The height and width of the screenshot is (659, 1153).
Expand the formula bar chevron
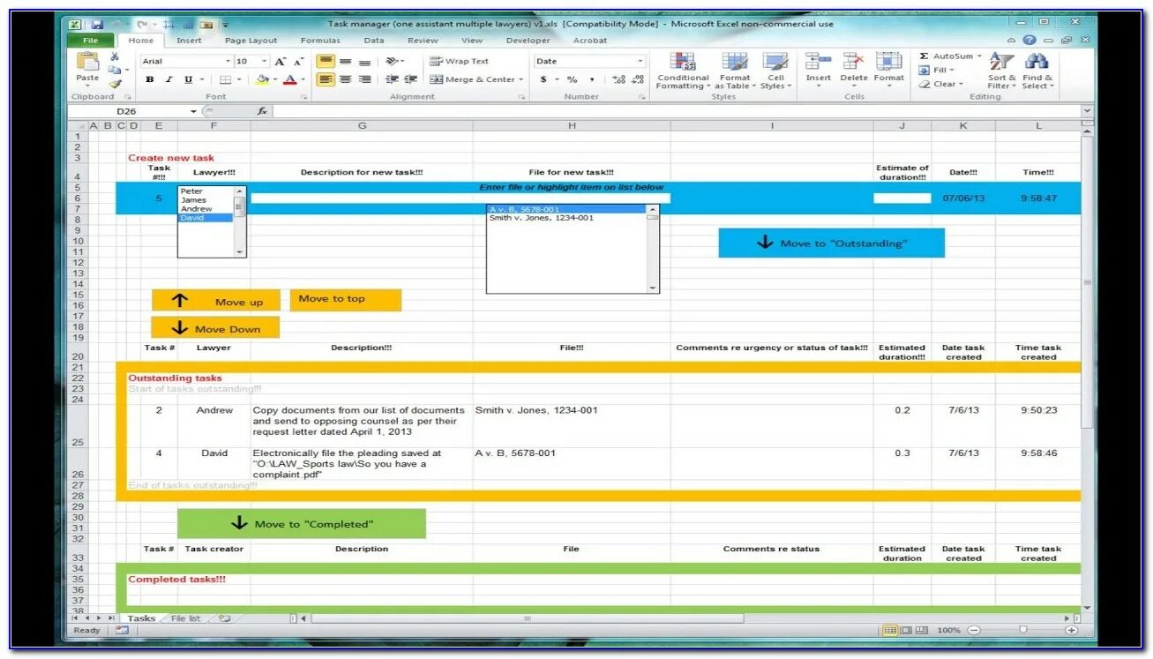[x=1087, y=111]
